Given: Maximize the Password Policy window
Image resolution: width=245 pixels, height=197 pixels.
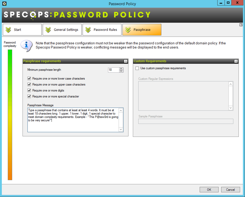Looking at the screenshot, I should point(228,3).
